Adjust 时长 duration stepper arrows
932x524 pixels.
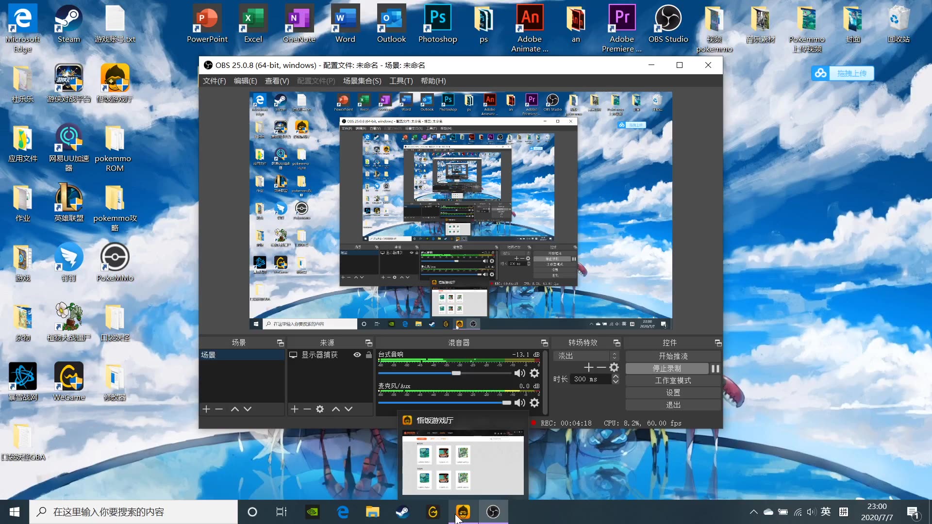616,379
